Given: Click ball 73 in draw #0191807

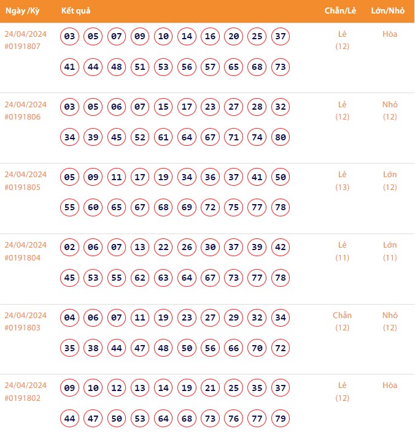Looking at the screenshot, I should click(x=281, y=67).
